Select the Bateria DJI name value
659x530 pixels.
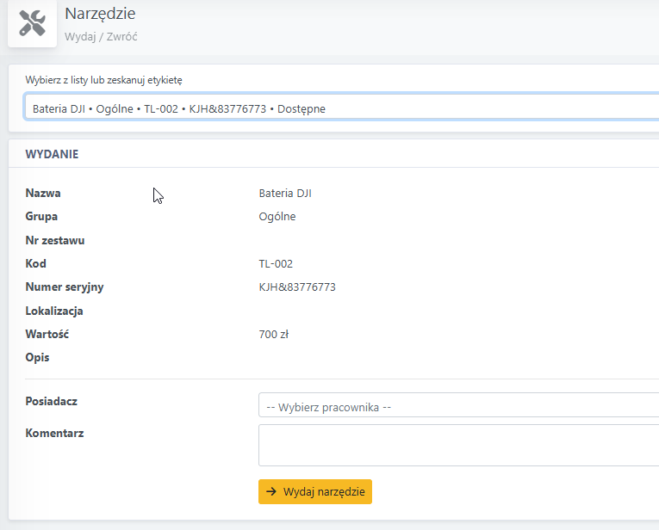pyautogui.click(x=285, y=193)
